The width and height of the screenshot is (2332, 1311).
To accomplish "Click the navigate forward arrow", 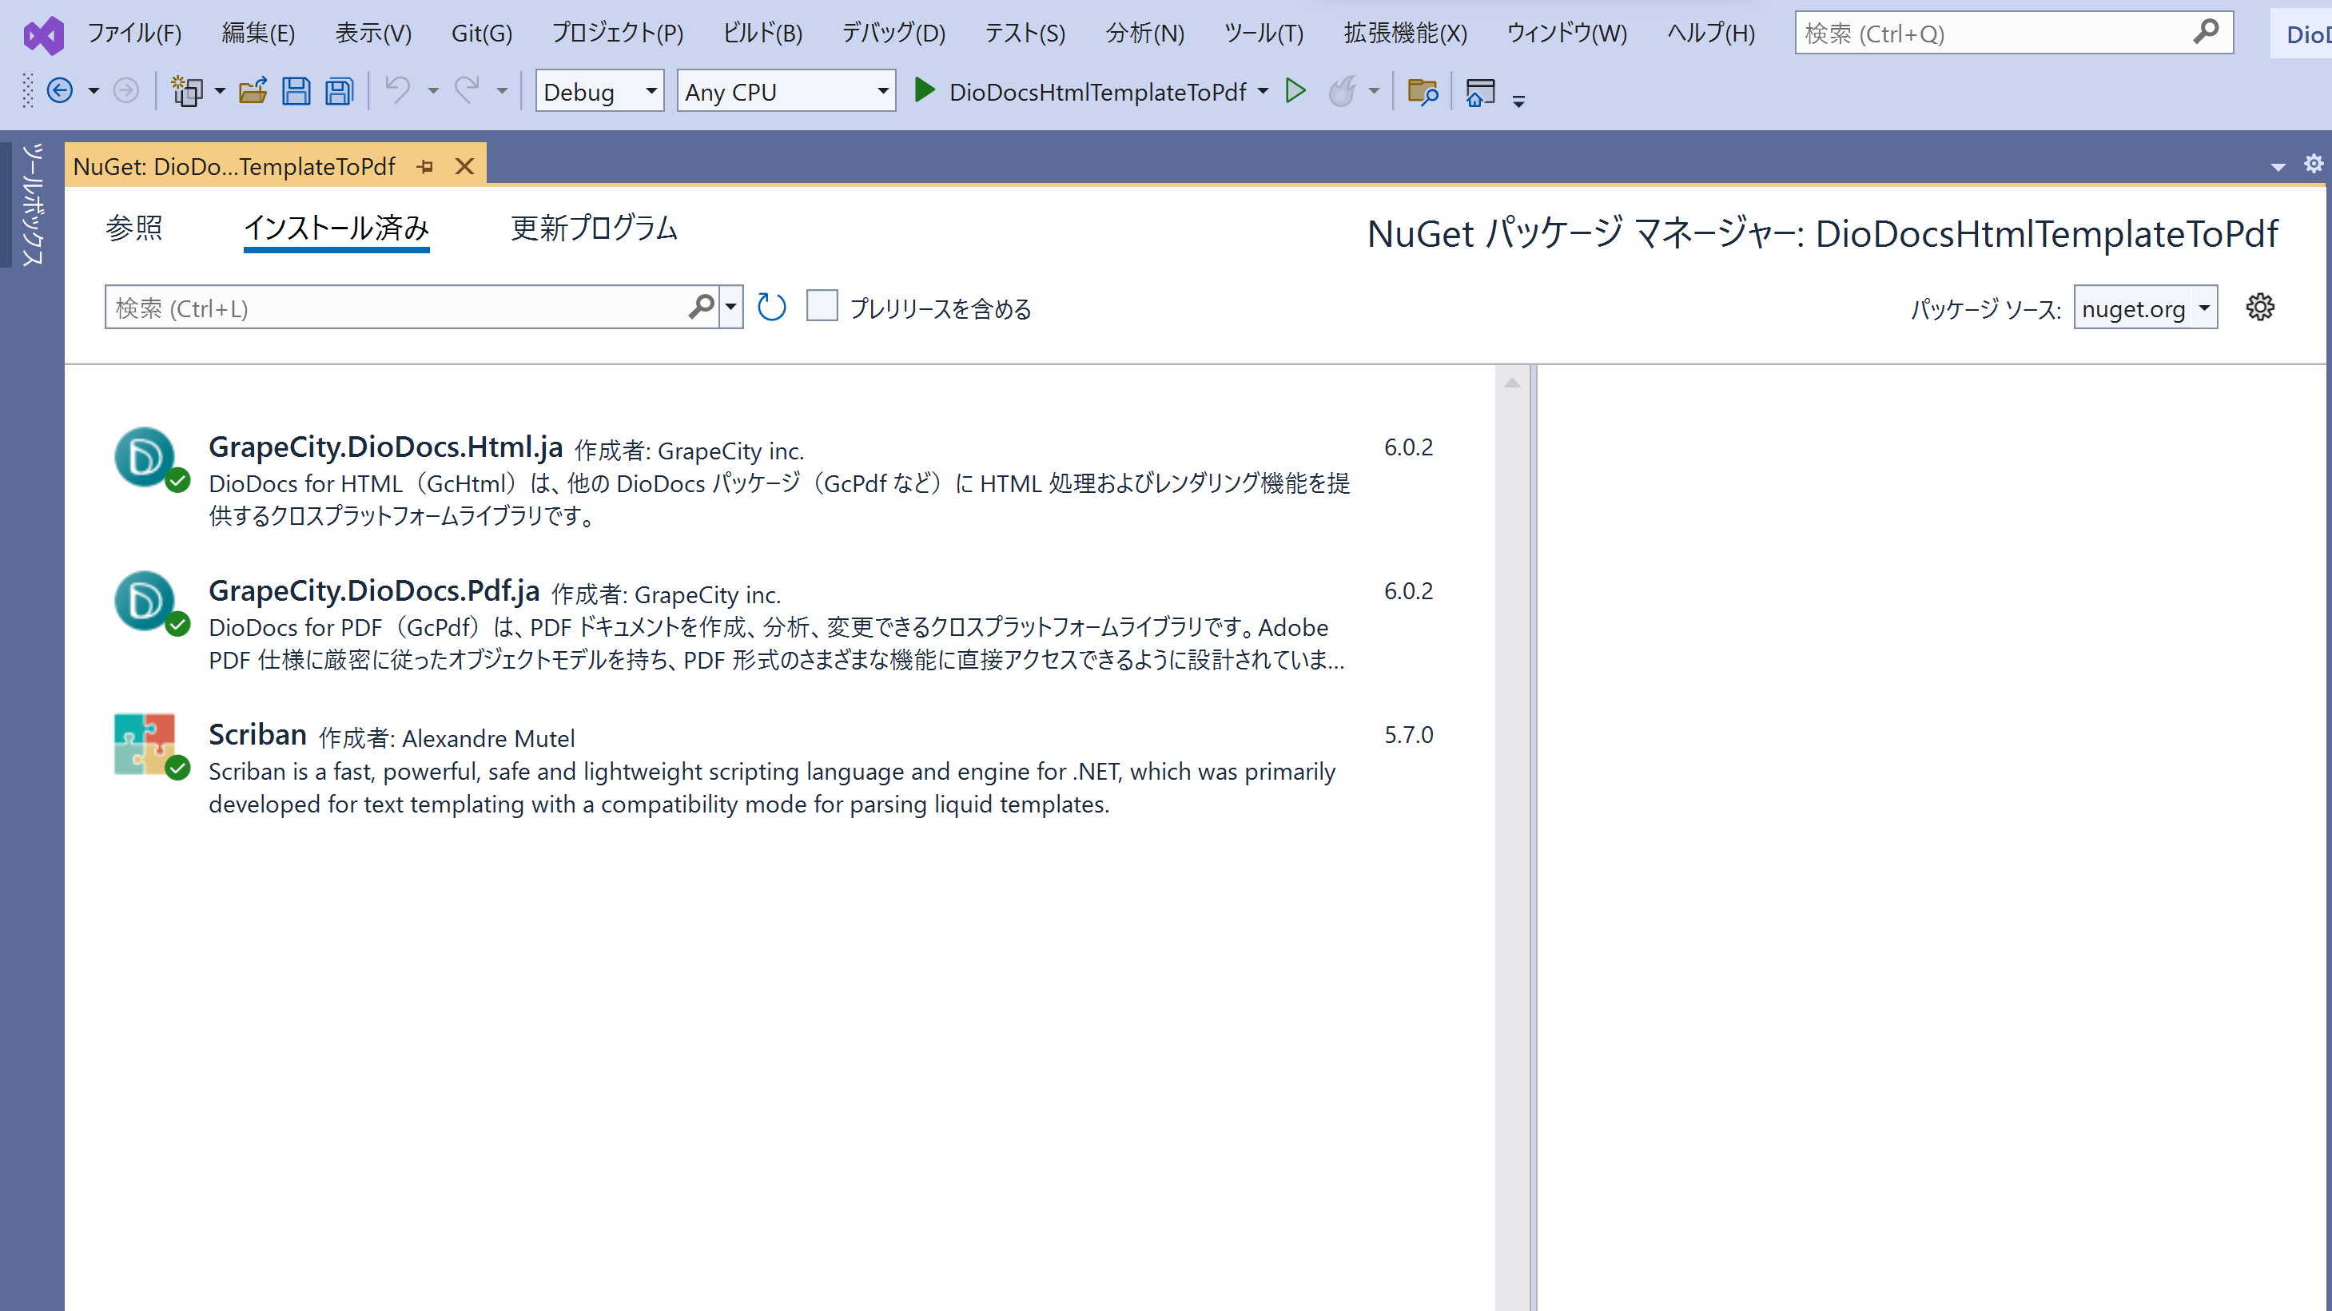I will pyautogui.click(x=125, y=91).
